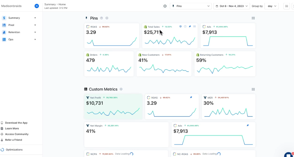Click the Returning Customers sparkline chart
This screenshot has width=294, height=157.
[225, 69]
